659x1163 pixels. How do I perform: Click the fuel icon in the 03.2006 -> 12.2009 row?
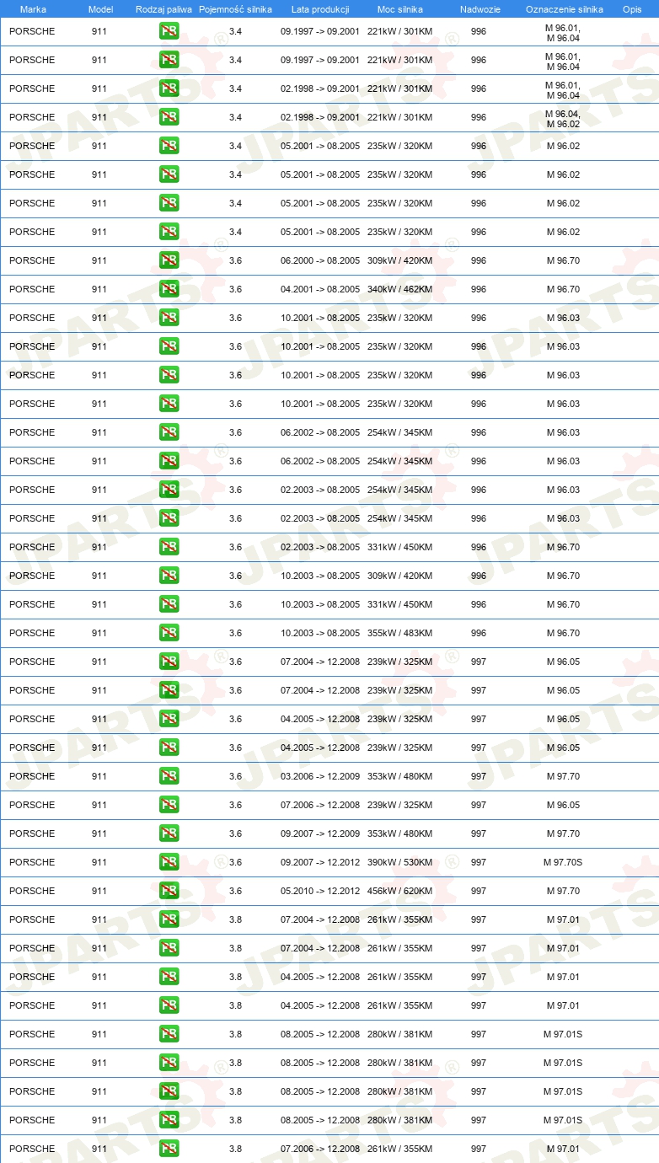coord(169,776)
